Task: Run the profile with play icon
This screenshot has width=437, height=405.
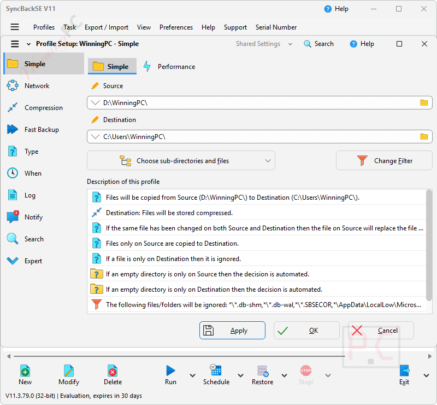Action: tap(170, 371)
